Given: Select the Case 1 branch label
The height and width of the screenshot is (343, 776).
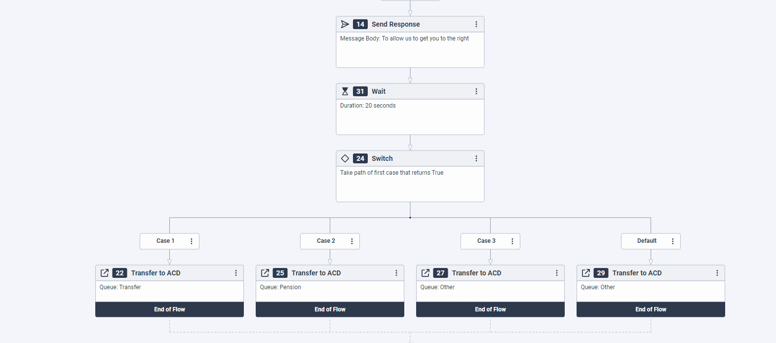Looking at the screenshot, I should pos(165,241).
